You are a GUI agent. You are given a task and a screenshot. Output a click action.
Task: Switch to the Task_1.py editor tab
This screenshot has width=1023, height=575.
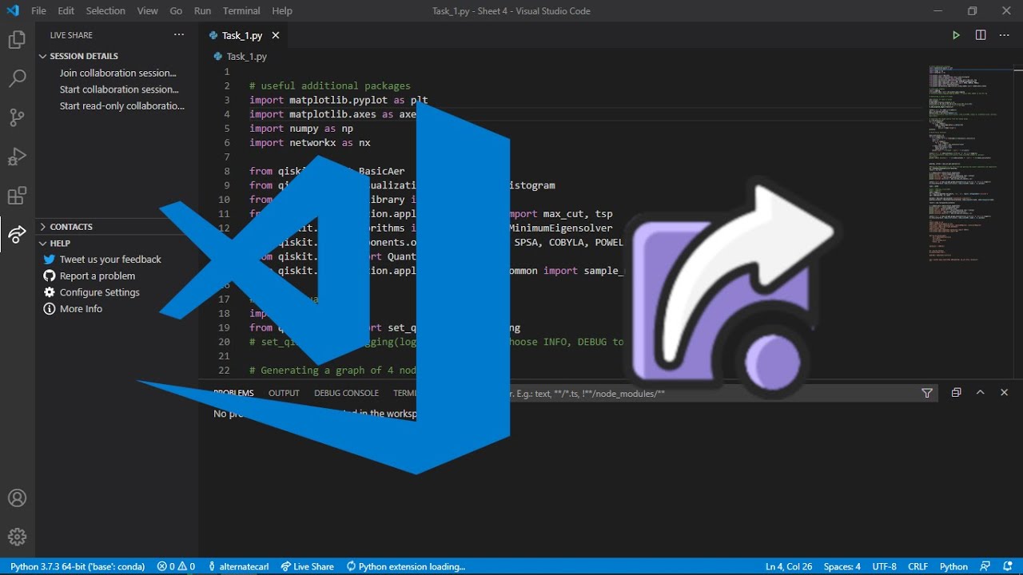[242, 35]
